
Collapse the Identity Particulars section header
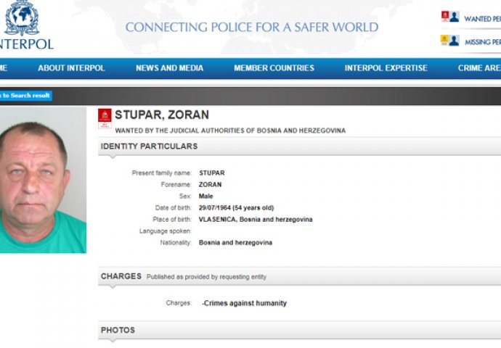[149, 146]
